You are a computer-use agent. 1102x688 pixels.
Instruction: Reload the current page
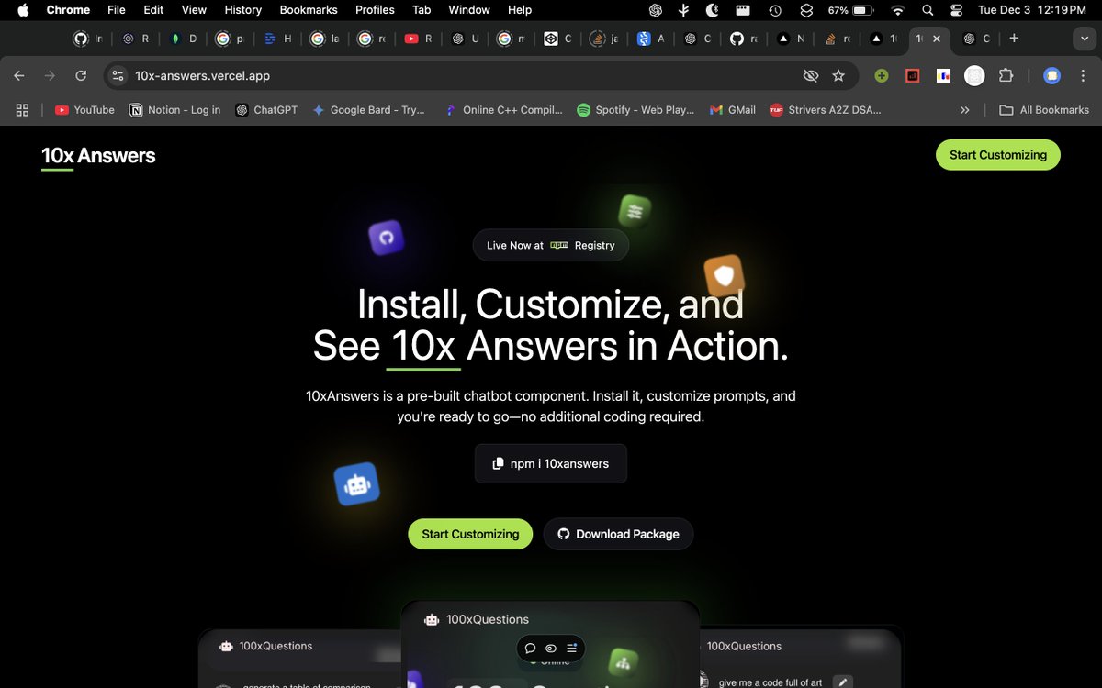[x=81, y=76]
